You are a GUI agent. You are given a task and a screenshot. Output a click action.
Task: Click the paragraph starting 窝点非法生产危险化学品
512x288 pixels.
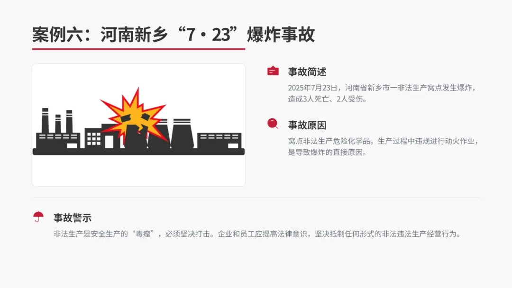(384, 146)
